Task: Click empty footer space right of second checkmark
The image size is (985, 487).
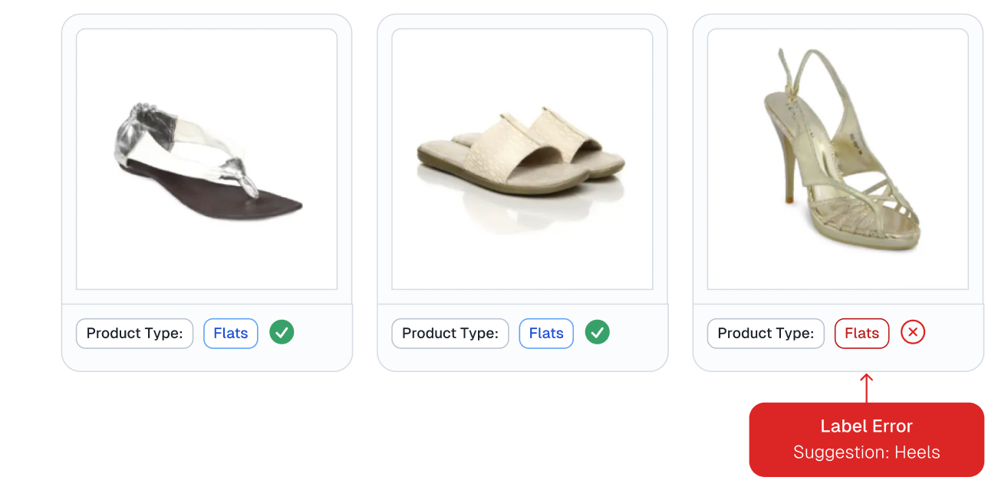Action: coord(637,334)
